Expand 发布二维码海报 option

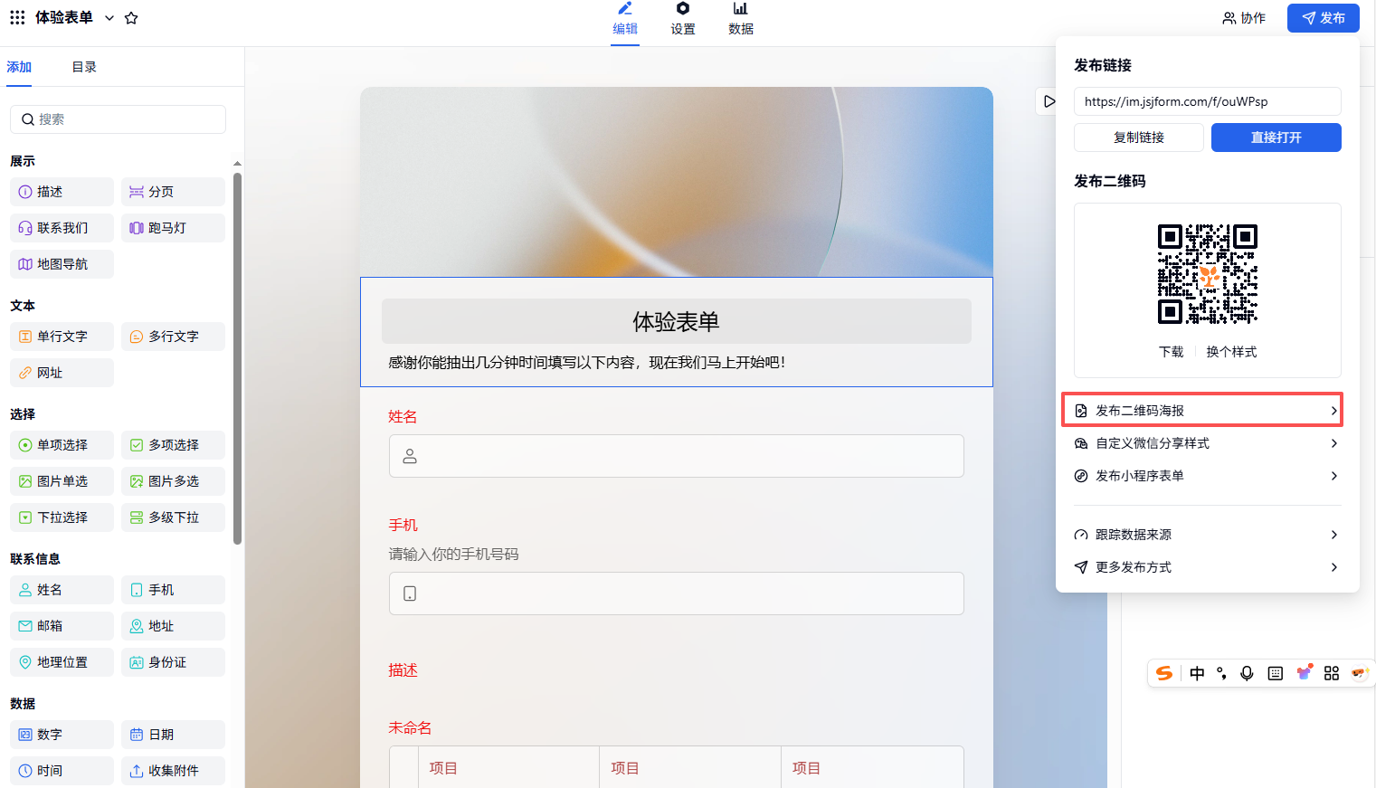1201,411
